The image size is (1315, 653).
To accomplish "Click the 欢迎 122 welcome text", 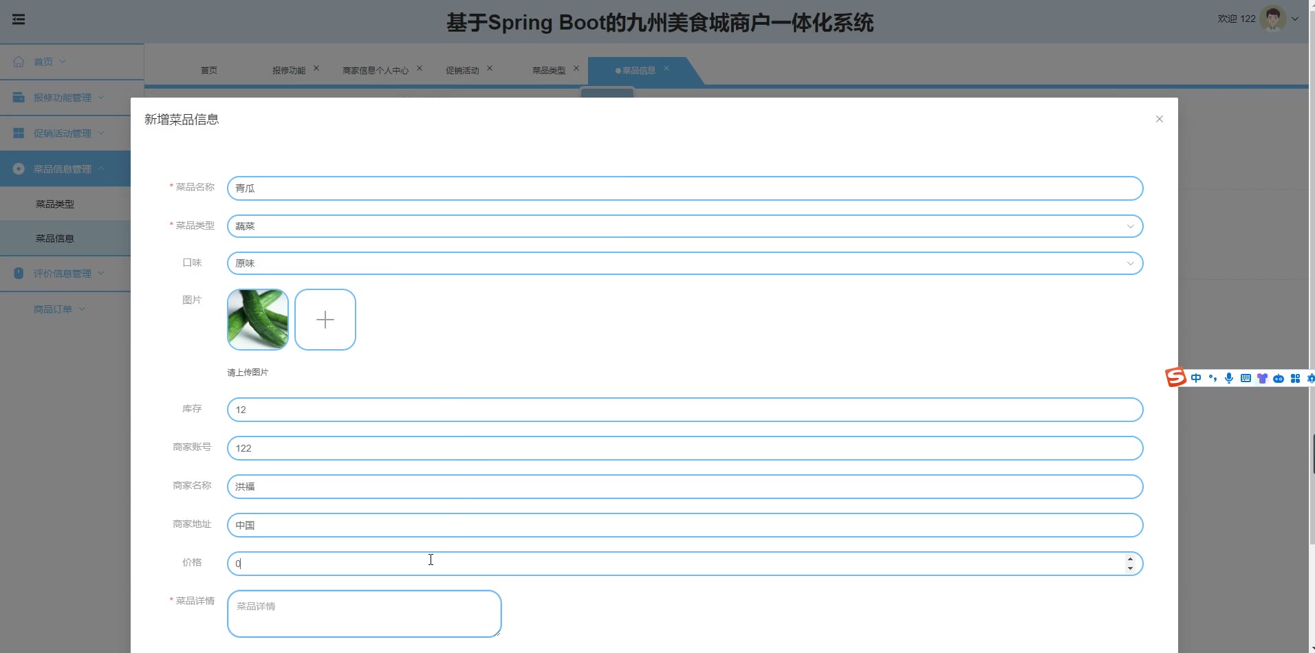I will [x=1237, y=19].
